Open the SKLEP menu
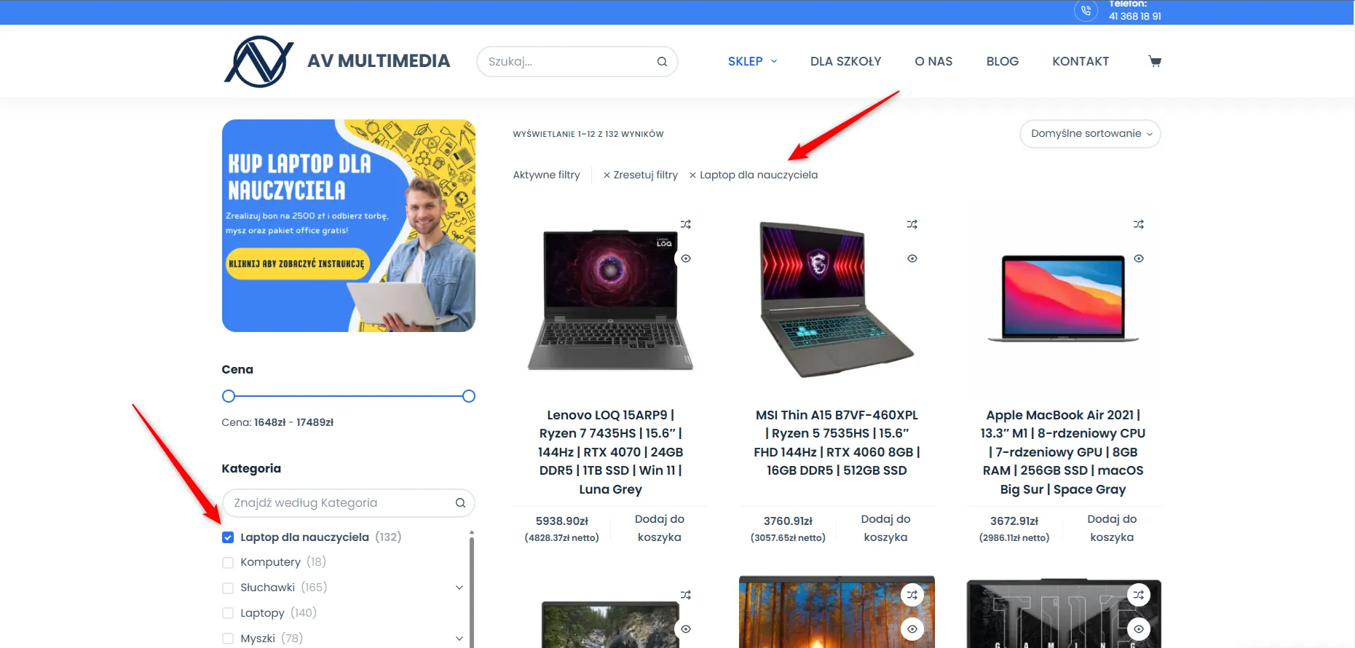This screenshot has width=1355, height=648. click(x=752, y=62)
